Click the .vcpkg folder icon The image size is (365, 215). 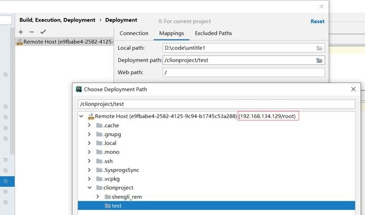click(99, 179)
